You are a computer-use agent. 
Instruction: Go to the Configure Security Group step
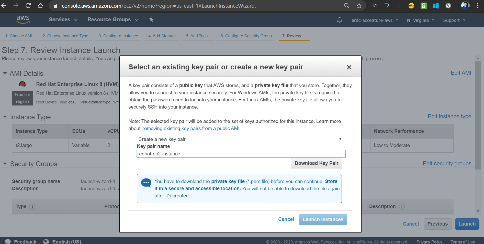click(246, 36)
